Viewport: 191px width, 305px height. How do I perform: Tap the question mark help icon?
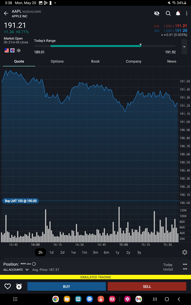coord(19,51)
